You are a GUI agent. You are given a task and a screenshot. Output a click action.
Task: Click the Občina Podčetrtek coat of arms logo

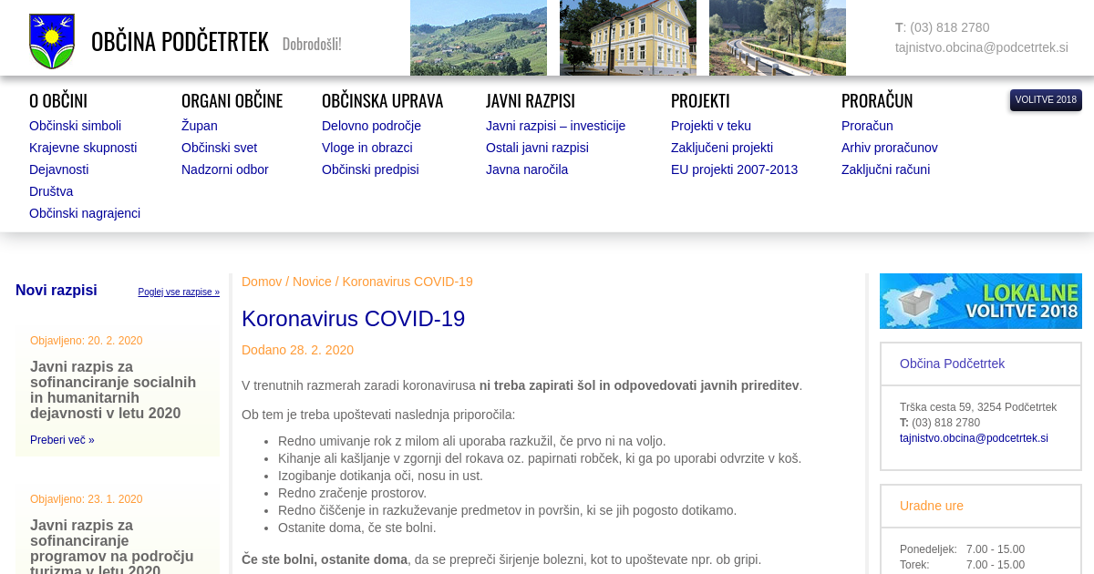52,42
